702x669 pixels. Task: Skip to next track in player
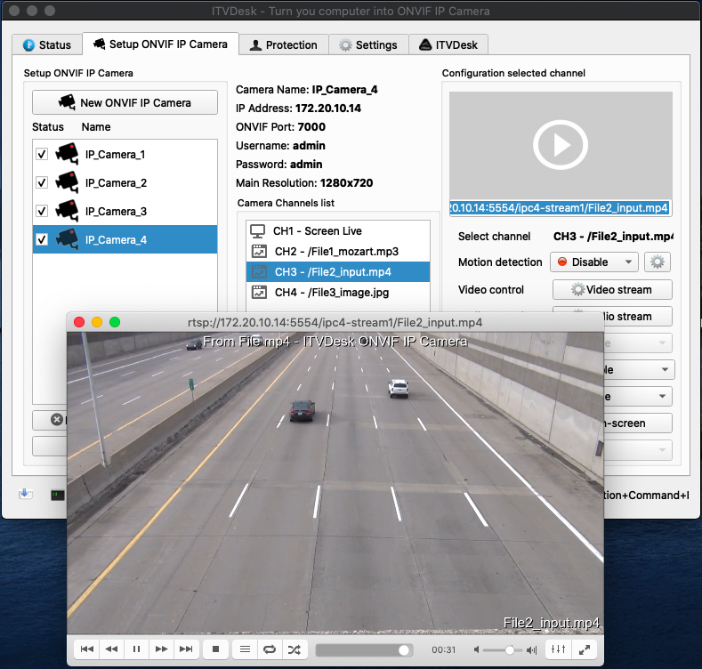pyautogui.click(x=186, y=649)
